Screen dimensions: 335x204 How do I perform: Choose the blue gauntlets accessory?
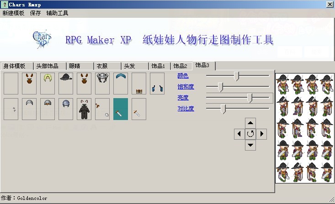(x=157, y=84)
